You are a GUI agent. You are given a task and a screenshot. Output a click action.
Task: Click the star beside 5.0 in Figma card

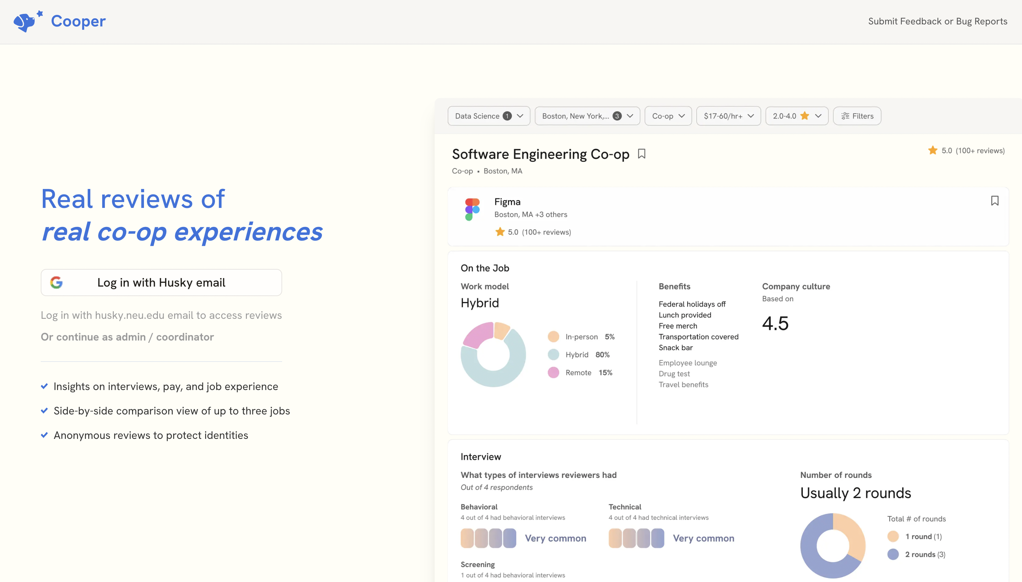pyautogui.click(x=500, y=232)
